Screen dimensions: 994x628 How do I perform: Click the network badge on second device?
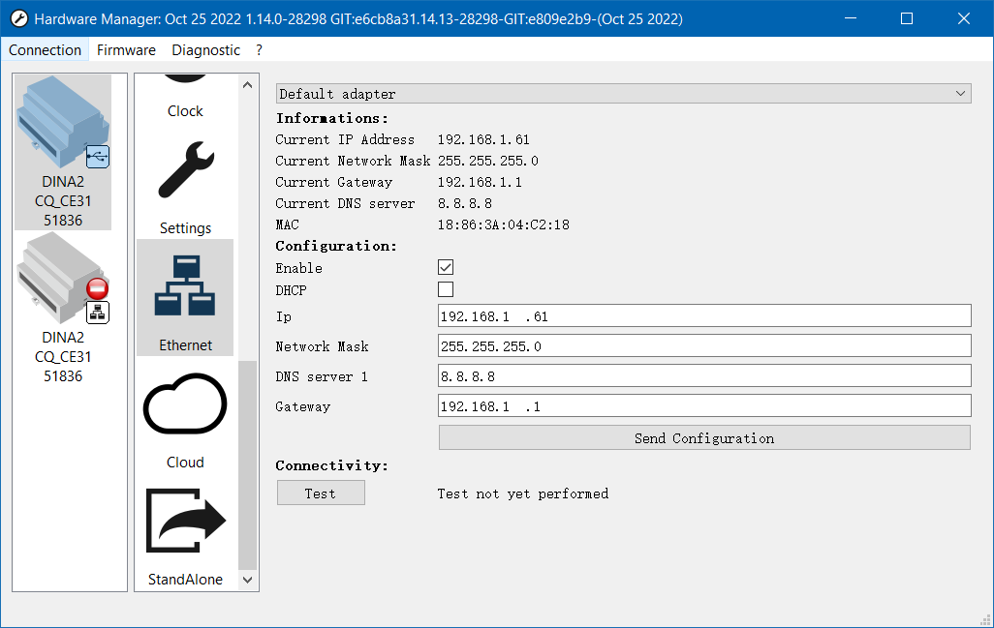tap(98, 313)
